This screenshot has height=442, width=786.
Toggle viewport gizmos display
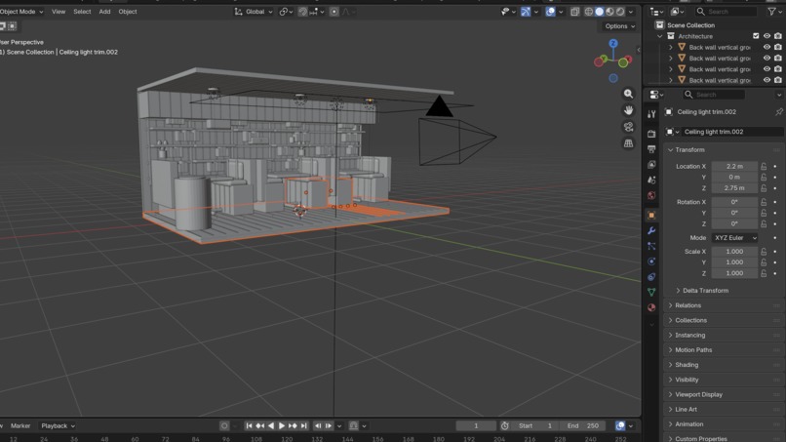point(526,12)
